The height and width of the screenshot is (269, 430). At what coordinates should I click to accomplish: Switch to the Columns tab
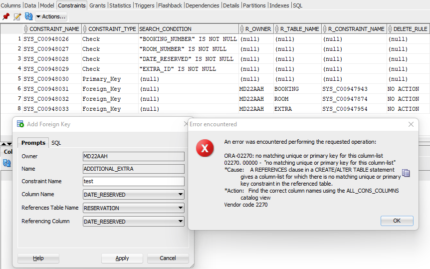[x=10, y=5]
